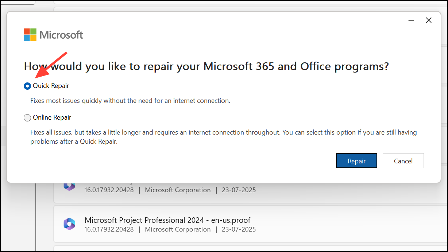Screen dimensions: 448x252
Task: Click the Microsoft four-color logo
Action: pos(30,35)
